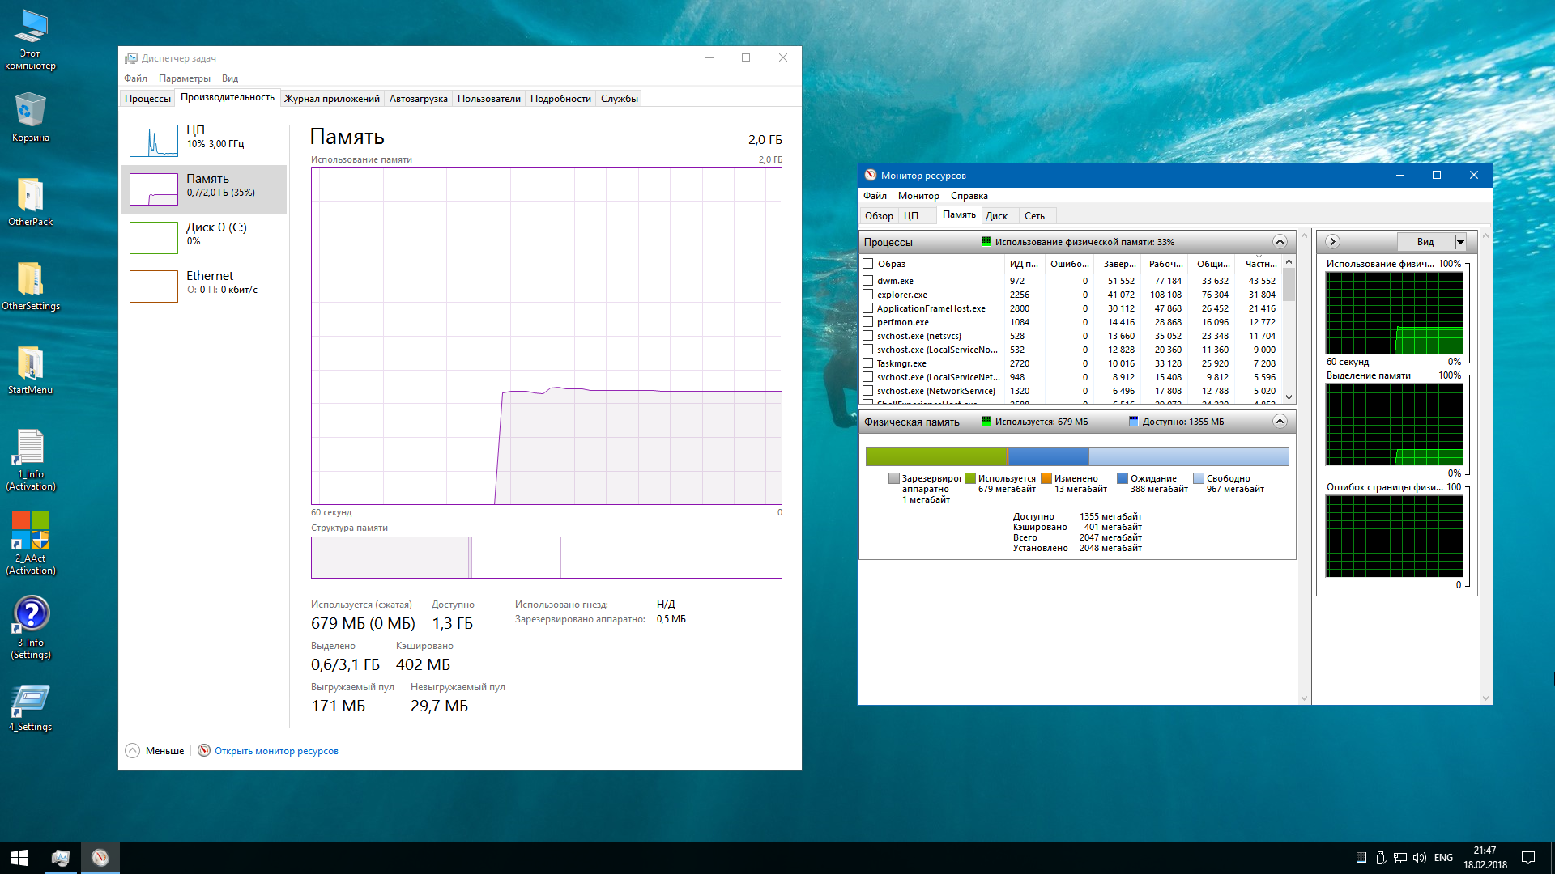The width and height of the screenshot is (1555, 874).
Task: Select the CPU performance thumbnail
Action: (x=154, y=141)
